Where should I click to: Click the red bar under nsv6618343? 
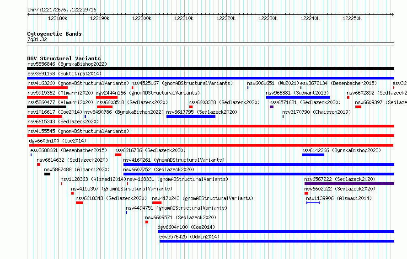80,203
